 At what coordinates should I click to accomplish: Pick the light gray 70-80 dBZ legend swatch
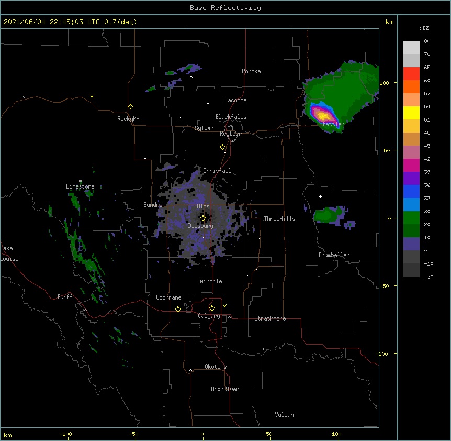click(411, 48)
